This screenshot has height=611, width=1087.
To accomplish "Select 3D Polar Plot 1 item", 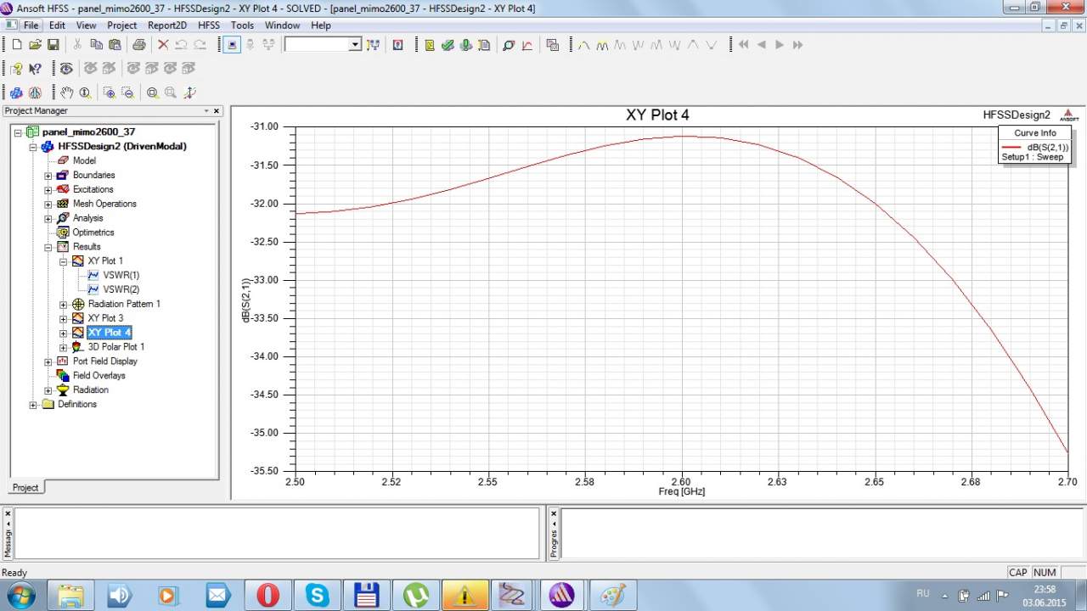I will (116, 347).
